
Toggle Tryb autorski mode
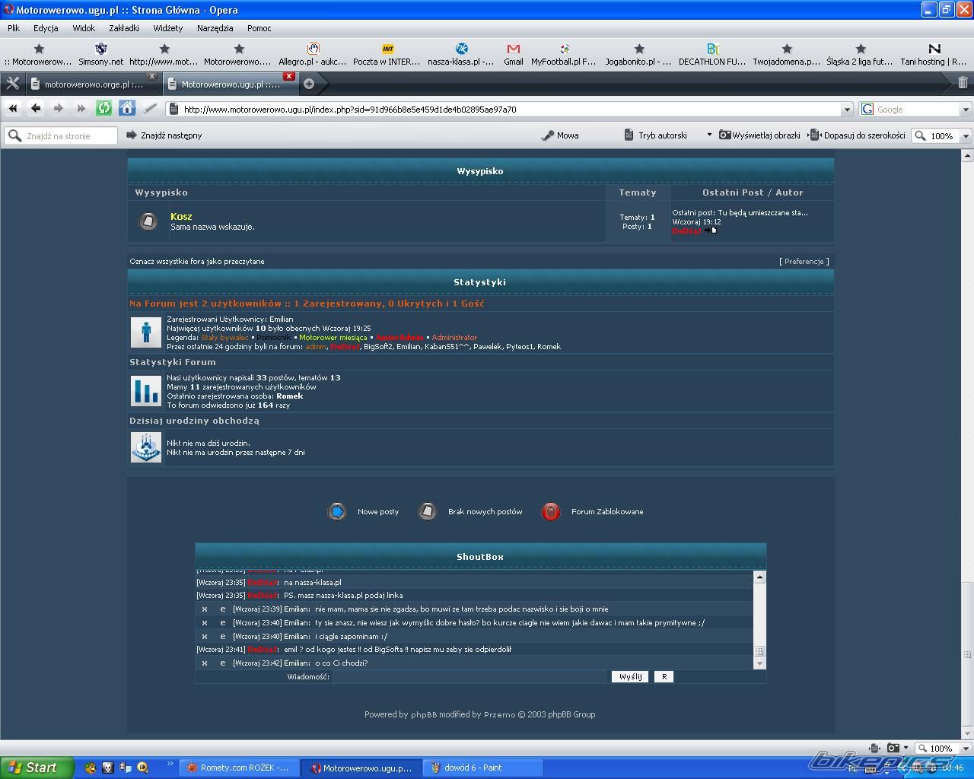pos(655,135)
